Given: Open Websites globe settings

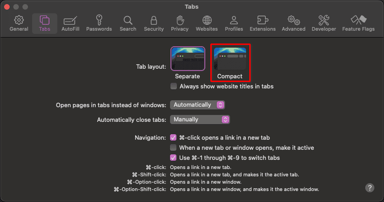Looking at the screenshot, I should tap(207, 23).
